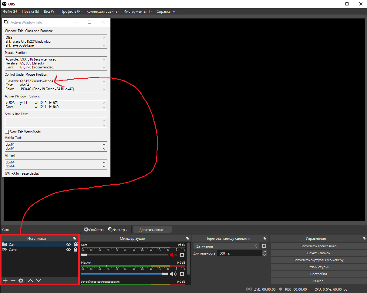Unlock the Cam source lock icon
The width and height of the screenshot is (367, 293).
click(75, 244)
